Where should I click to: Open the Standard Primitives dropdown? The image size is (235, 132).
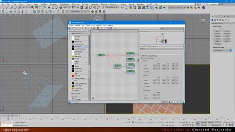pos(223,23)
